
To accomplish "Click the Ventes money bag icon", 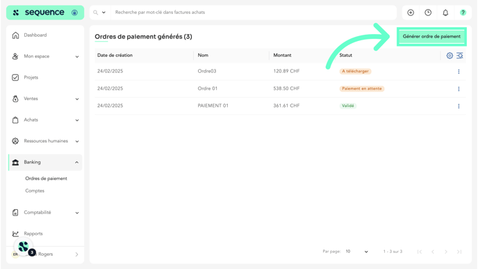I will click(15, 99).
